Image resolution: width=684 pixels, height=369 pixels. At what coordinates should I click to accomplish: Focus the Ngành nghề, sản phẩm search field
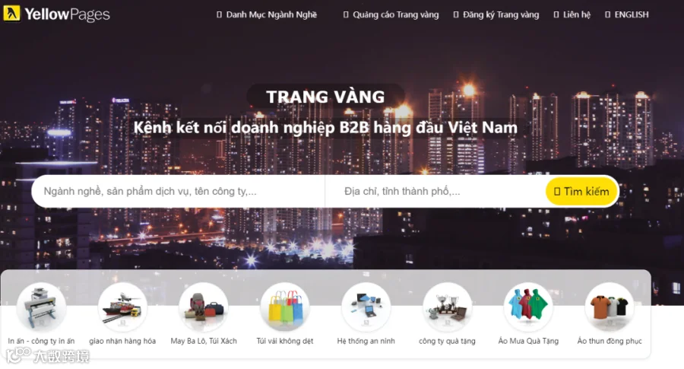pyautogui.click(x=179, y=191)
